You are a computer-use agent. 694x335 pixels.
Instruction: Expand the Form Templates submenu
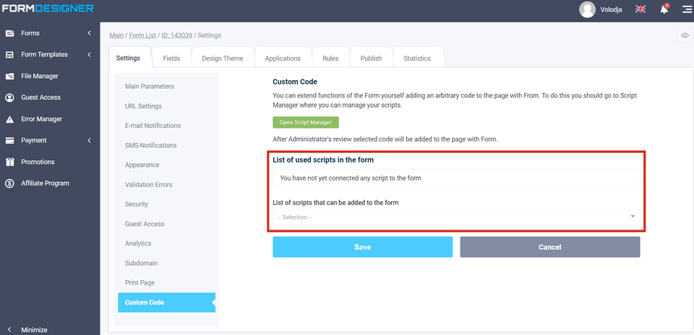[89, 55]
